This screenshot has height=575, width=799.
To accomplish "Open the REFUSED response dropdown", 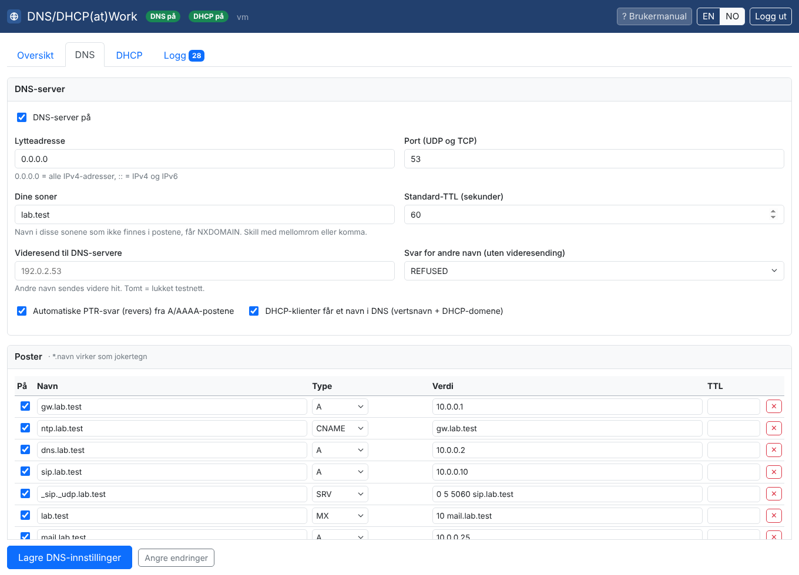I will tap(594, 271).
